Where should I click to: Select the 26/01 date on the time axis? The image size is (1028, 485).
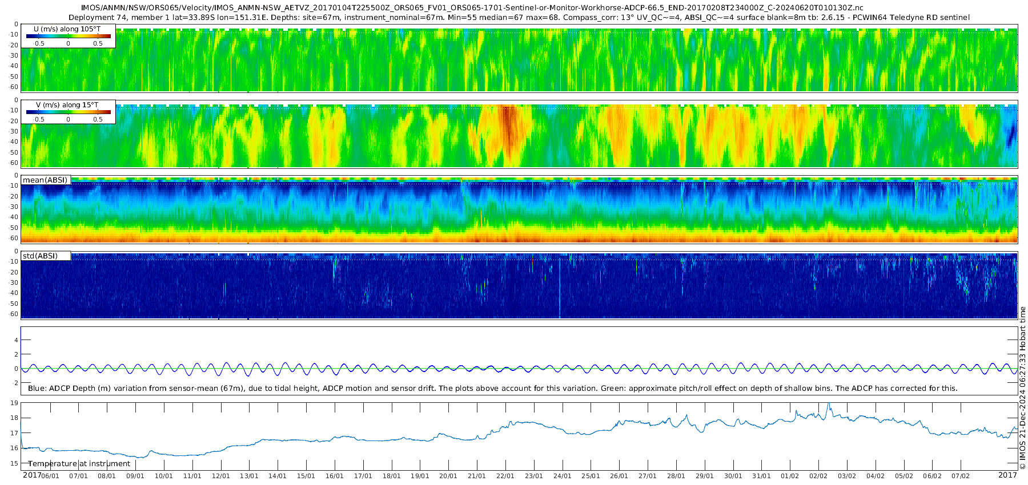pos(619,476)
